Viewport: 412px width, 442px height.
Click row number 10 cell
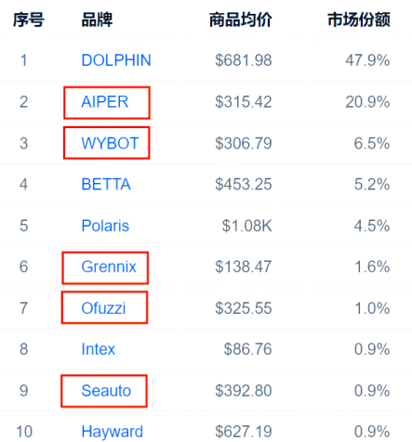(x=24, y=432)
